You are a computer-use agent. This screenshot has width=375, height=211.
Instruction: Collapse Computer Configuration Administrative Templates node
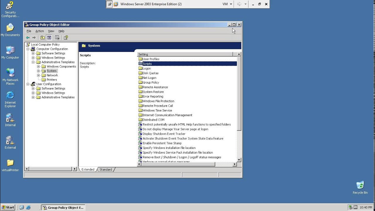click(33, 62)
